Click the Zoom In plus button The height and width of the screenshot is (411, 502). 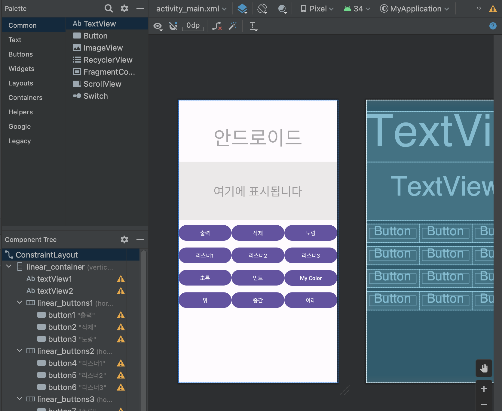(484, 389)
